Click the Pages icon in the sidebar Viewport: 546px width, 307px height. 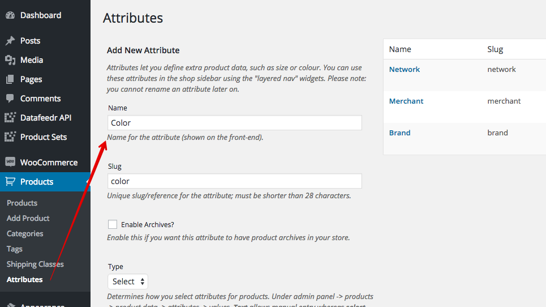tap(10, 79)
